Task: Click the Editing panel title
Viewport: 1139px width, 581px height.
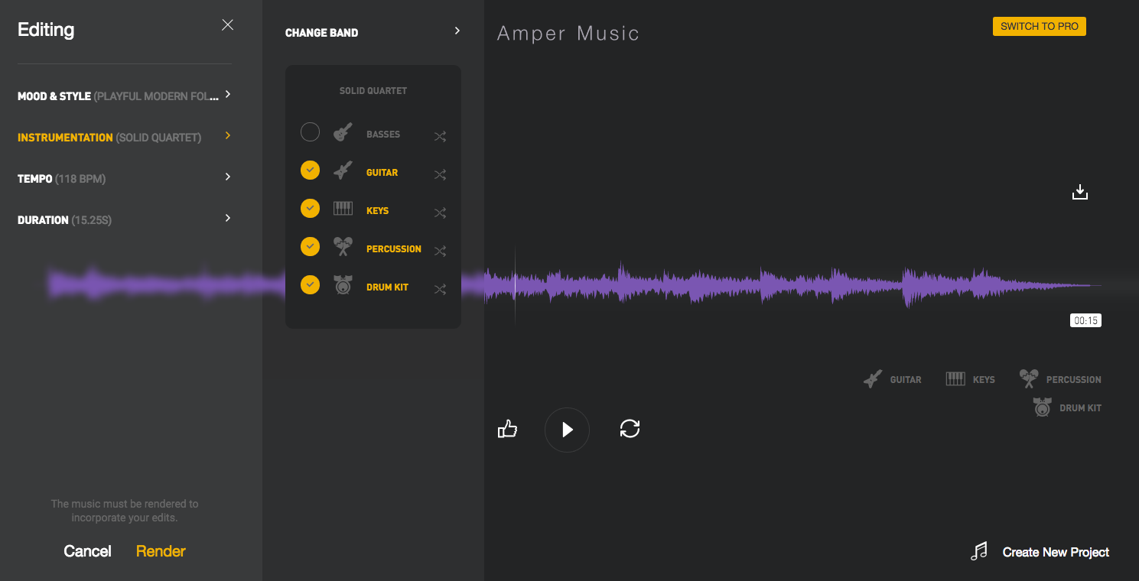Action: click(46, 30)
